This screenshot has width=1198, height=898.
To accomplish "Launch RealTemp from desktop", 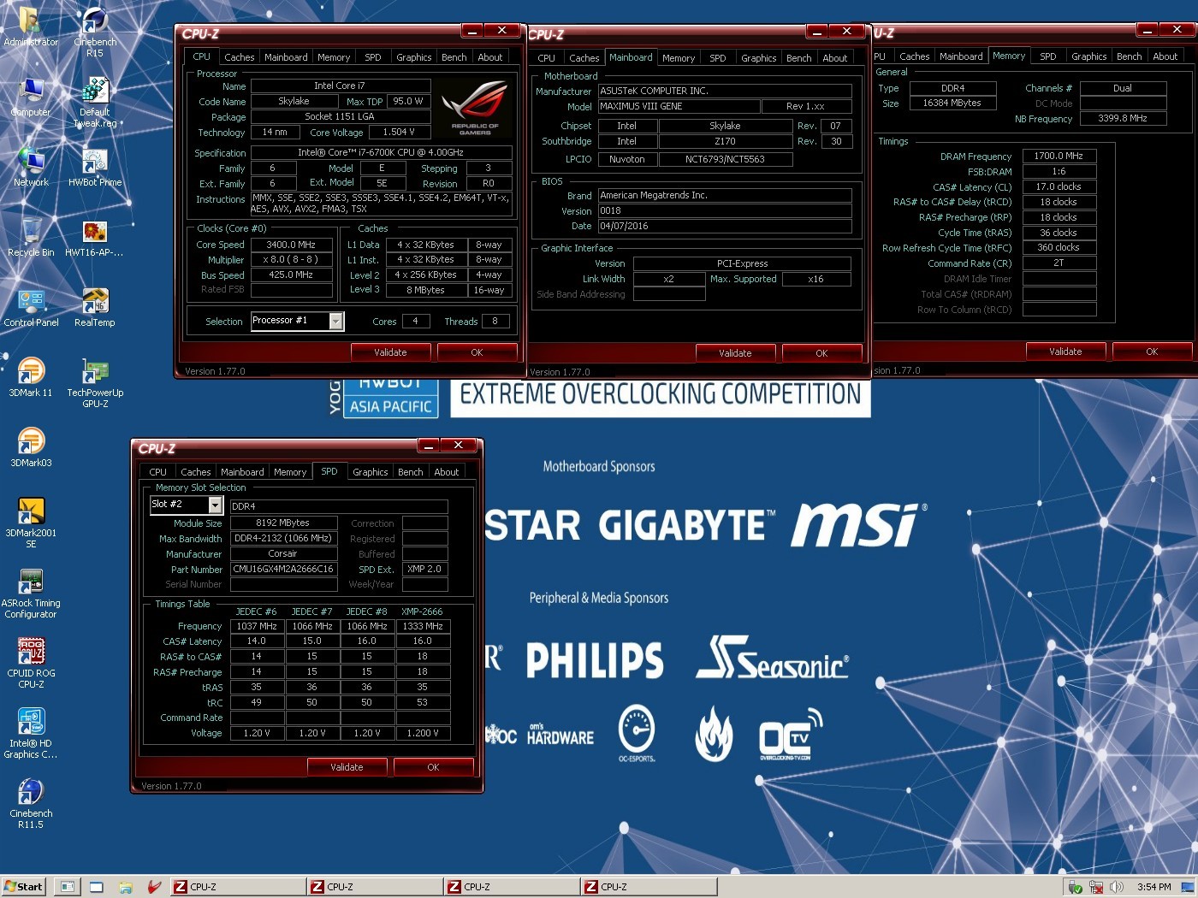I will [95, 307].
